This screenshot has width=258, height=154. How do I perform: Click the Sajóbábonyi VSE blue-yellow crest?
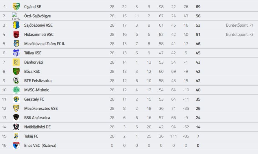(16, 25)
